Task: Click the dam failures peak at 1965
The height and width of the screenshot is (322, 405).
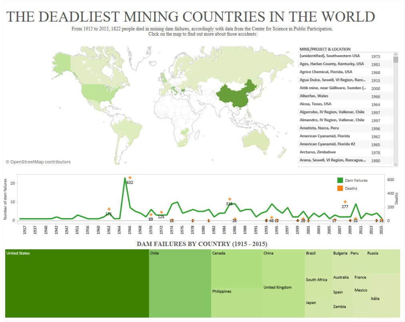Action: coord(125,178)
